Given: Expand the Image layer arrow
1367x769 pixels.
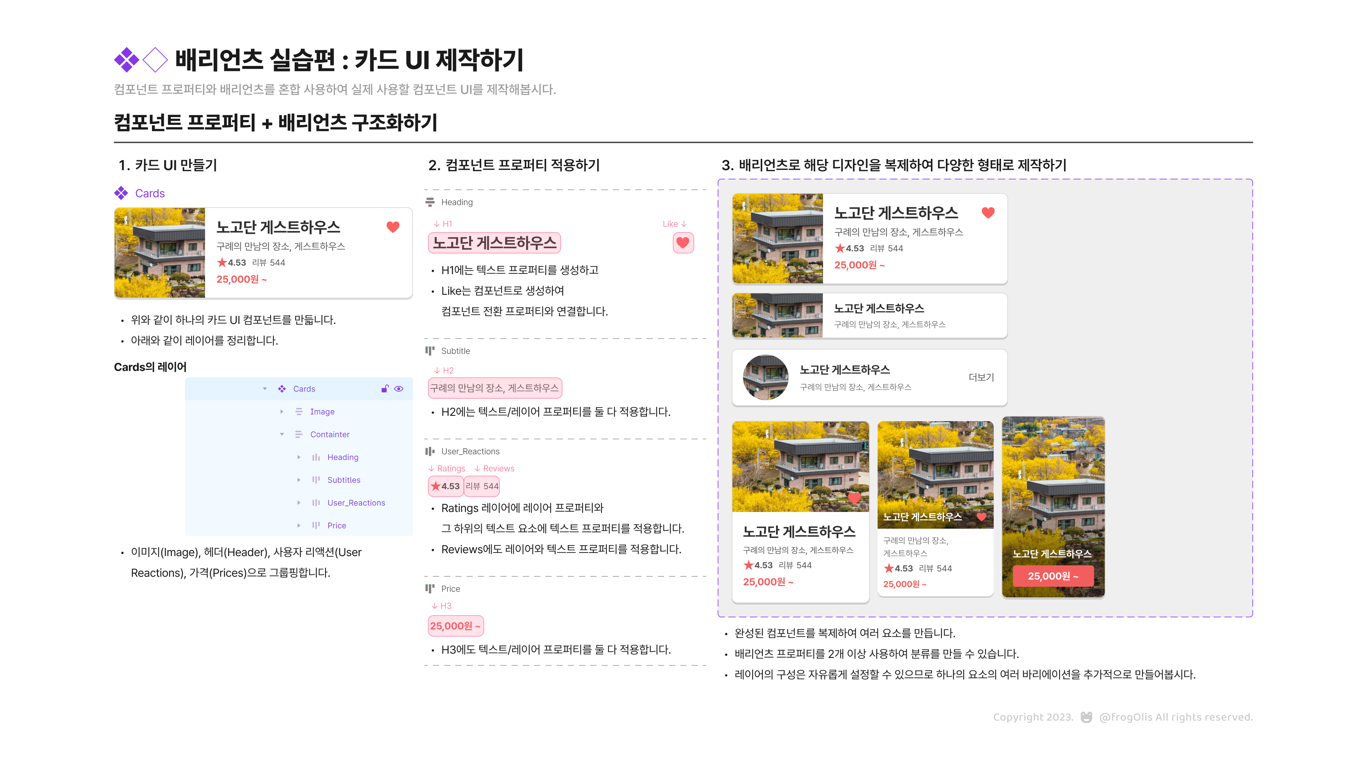Looking at the screenshot, I should click(282, 411).
